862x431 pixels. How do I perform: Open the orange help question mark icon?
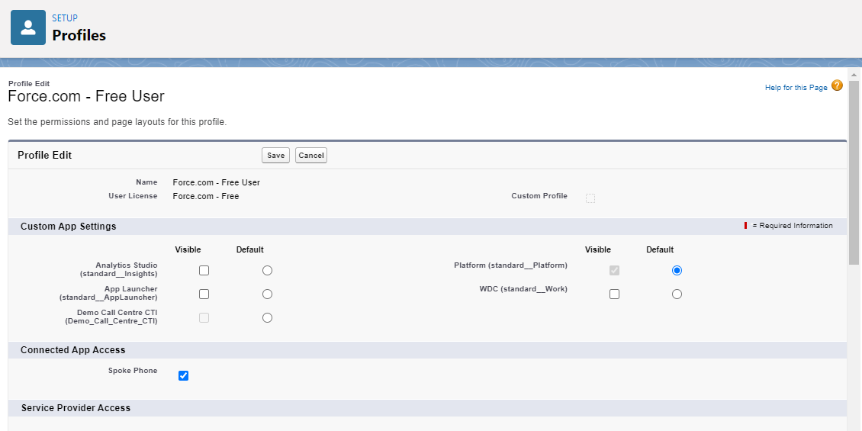point(837,85)
